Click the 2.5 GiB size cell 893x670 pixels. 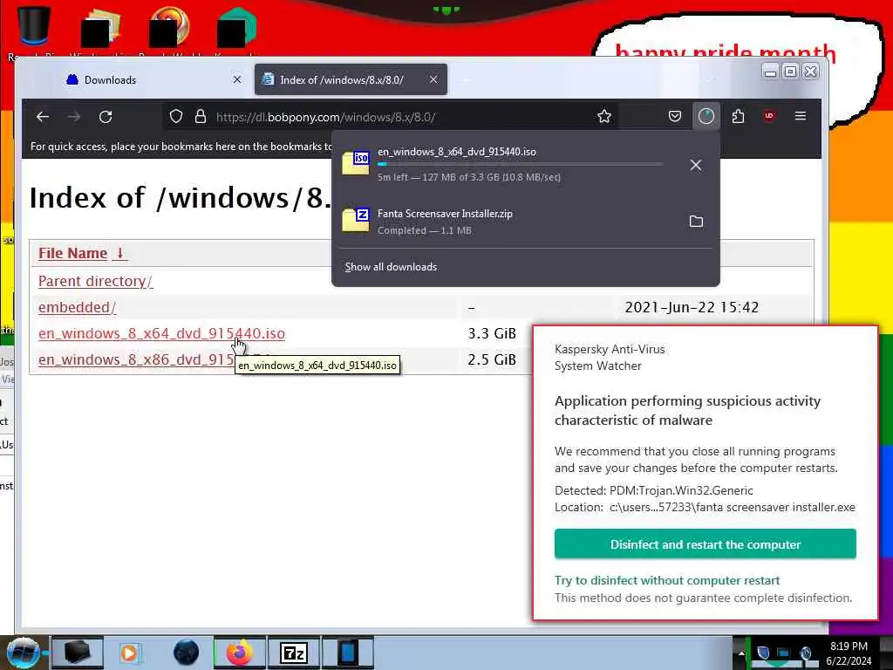coord(492,359)
